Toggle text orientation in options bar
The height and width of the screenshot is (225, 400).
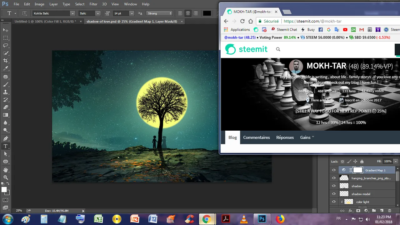point(24,13)
